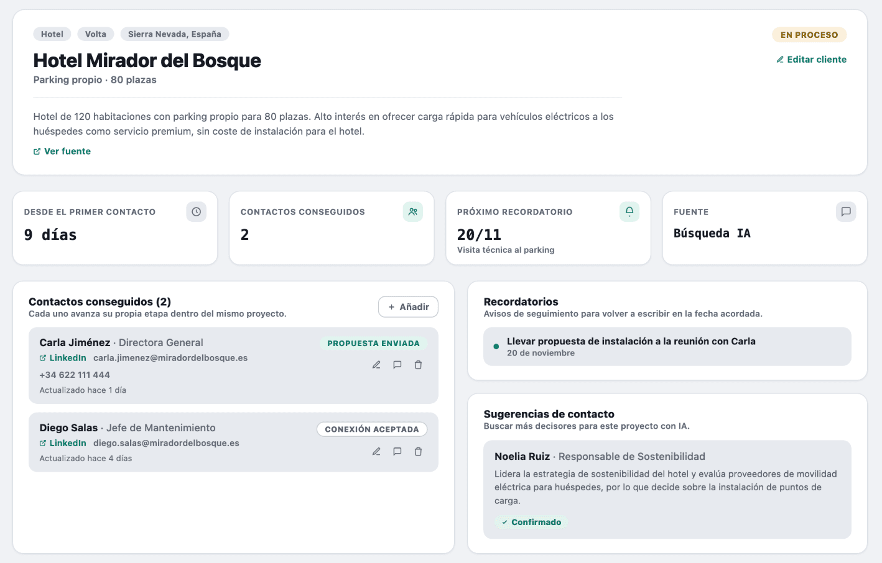The height and width of the screenshot is (563, 882).
Task: Edit Diego Salas contact with pencil icon
Action: [x=376, y=452]
